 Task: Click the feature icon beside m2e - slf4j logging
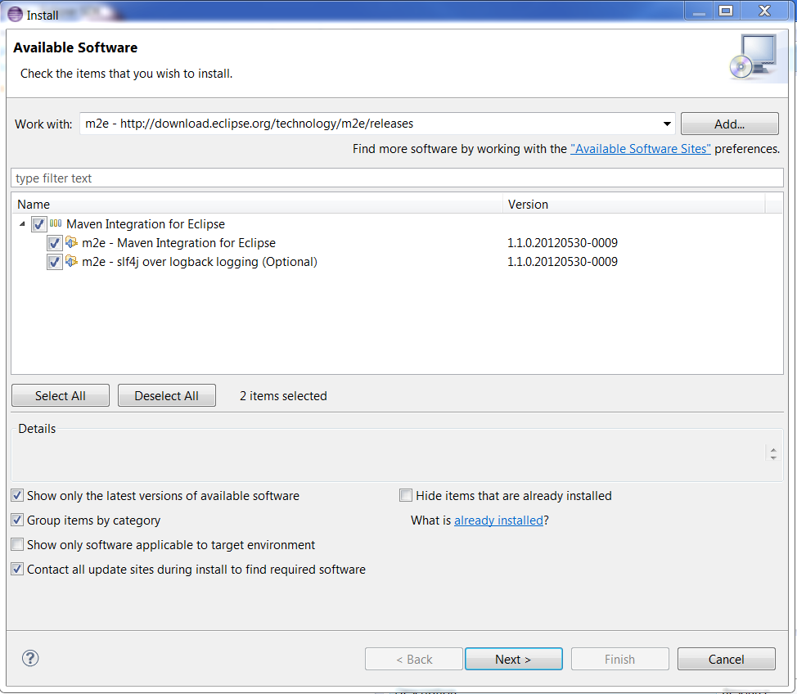(72, 261)
